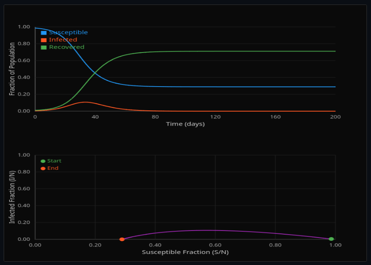Click the orange End legend dot

click(43, 169)
